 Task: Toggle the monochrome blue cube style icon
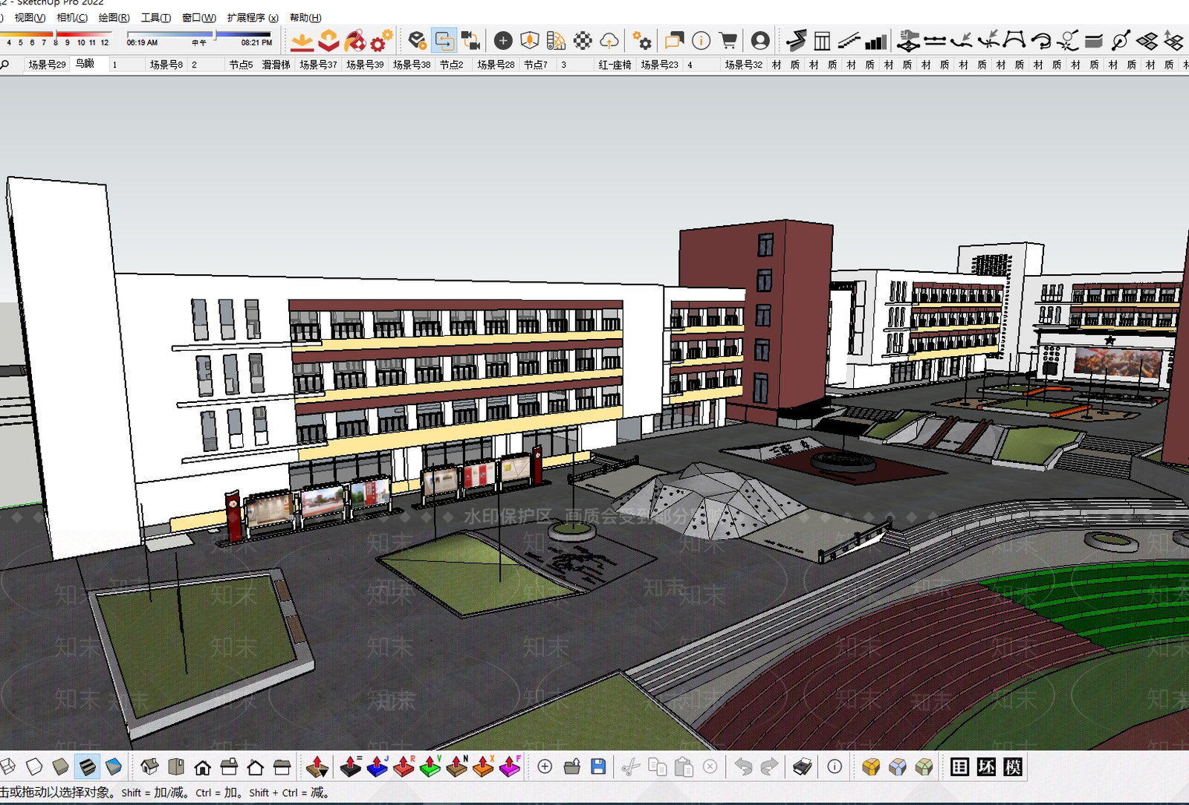pos(114,766)
